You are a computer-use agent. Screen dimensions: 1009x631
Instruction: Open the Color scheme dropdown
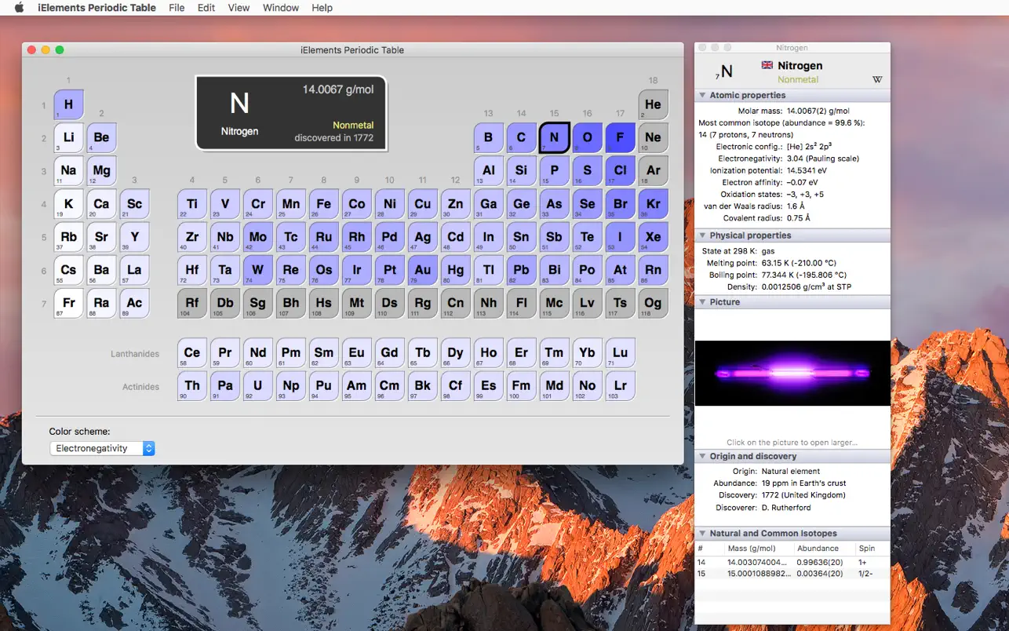102,449
